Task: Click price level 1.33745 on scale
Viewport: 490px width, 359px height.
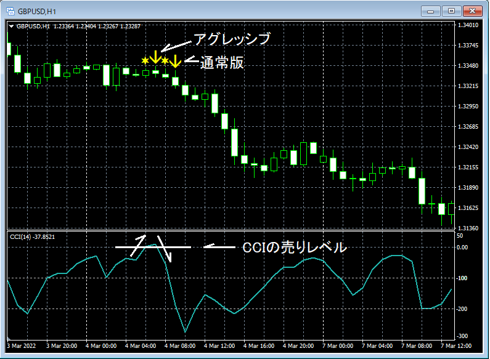Action: click(468, 46)
